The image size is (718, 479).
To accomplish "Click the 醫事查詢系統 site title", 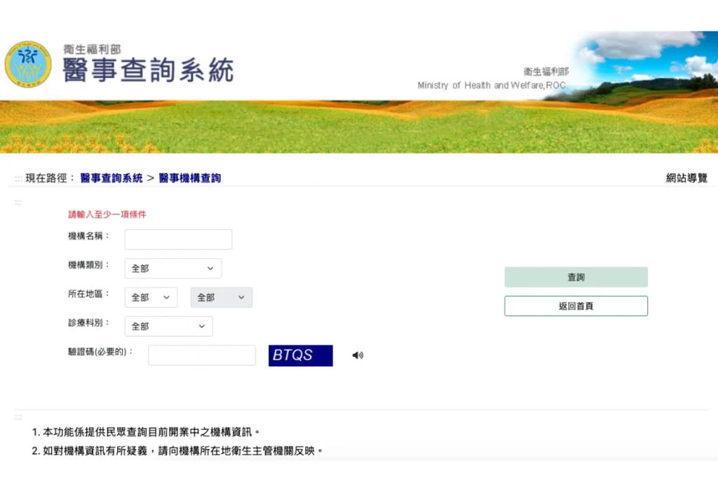I will [x=149, y=70].
